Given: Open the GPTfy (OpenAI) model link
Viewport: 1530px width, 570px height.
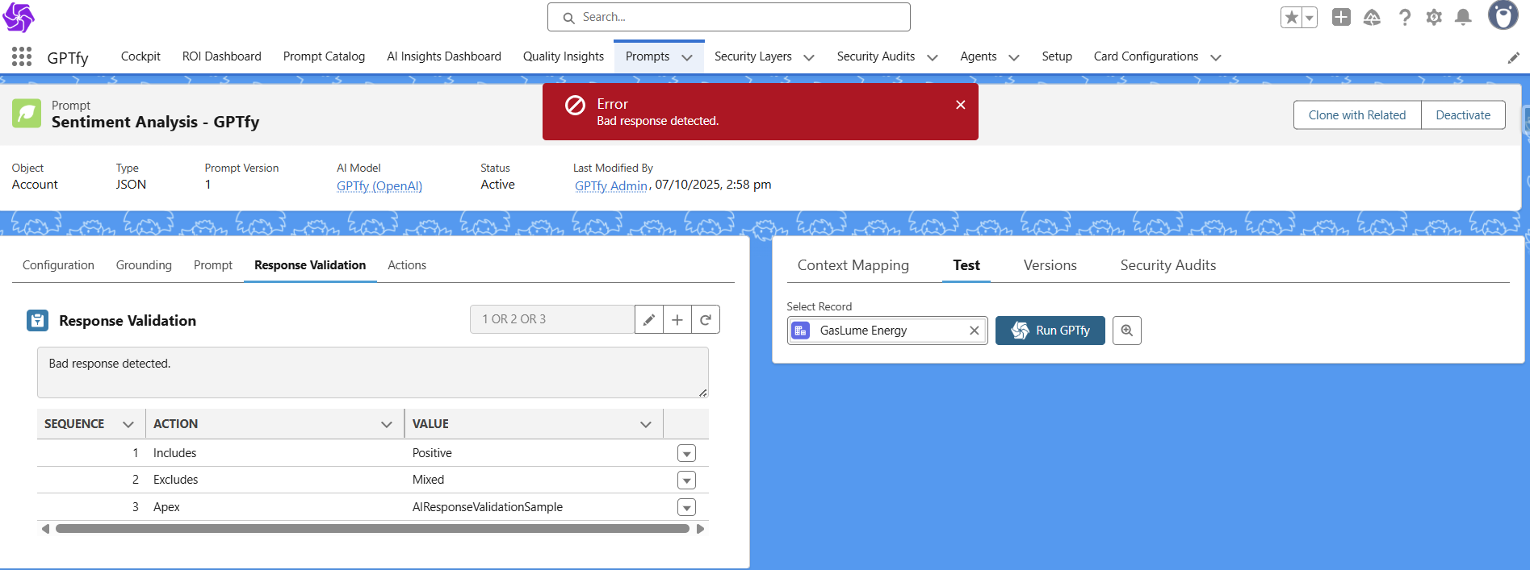Looking at the screenshot, I should pos(379,186).
